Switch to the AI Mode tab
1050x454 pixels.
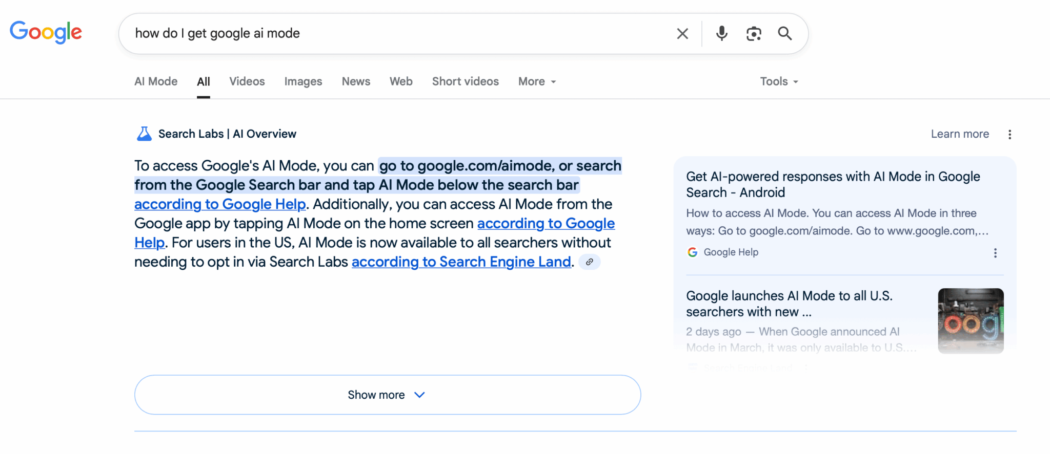click(156, 81)
